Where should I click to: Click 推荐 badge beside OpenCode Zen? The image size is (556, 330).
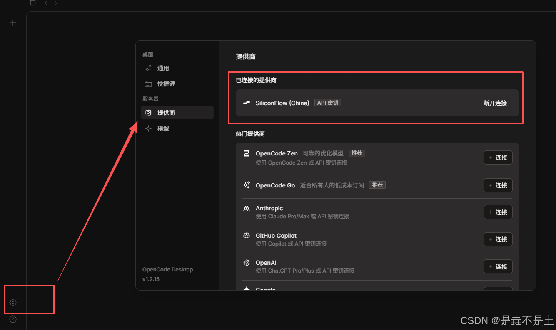(x=357, y=153)
